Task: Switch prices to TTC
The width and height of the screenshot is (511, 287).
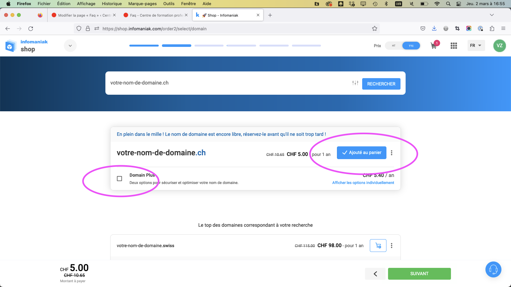Action: click(x=411, y=46)
